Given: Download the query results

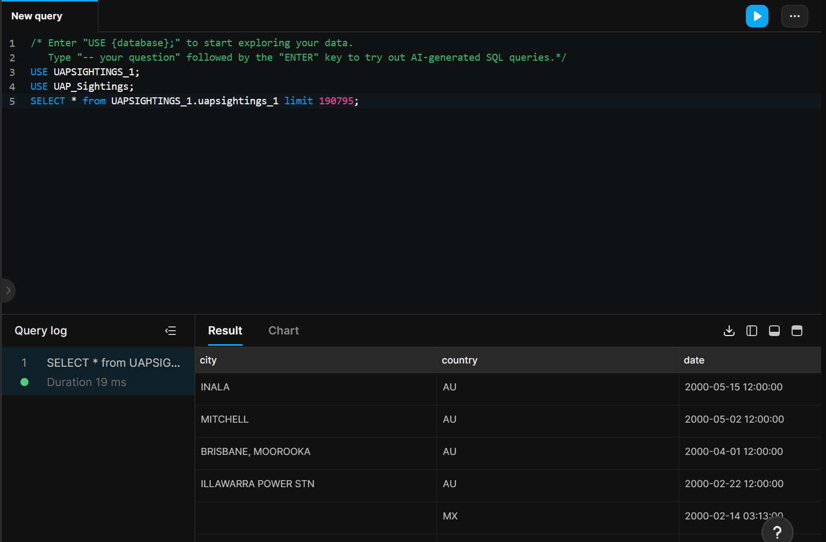Looking at the screenshot, I should [729, 331].
